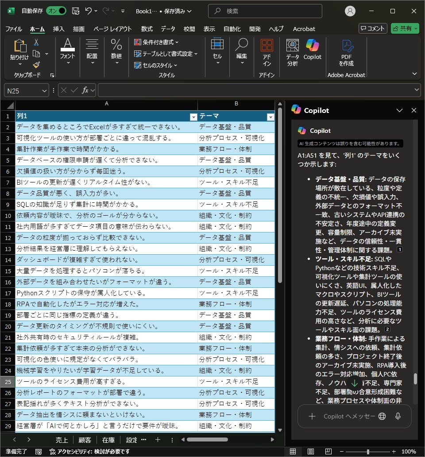Collapse the Copilot pane options chevron

pos(399,110)
